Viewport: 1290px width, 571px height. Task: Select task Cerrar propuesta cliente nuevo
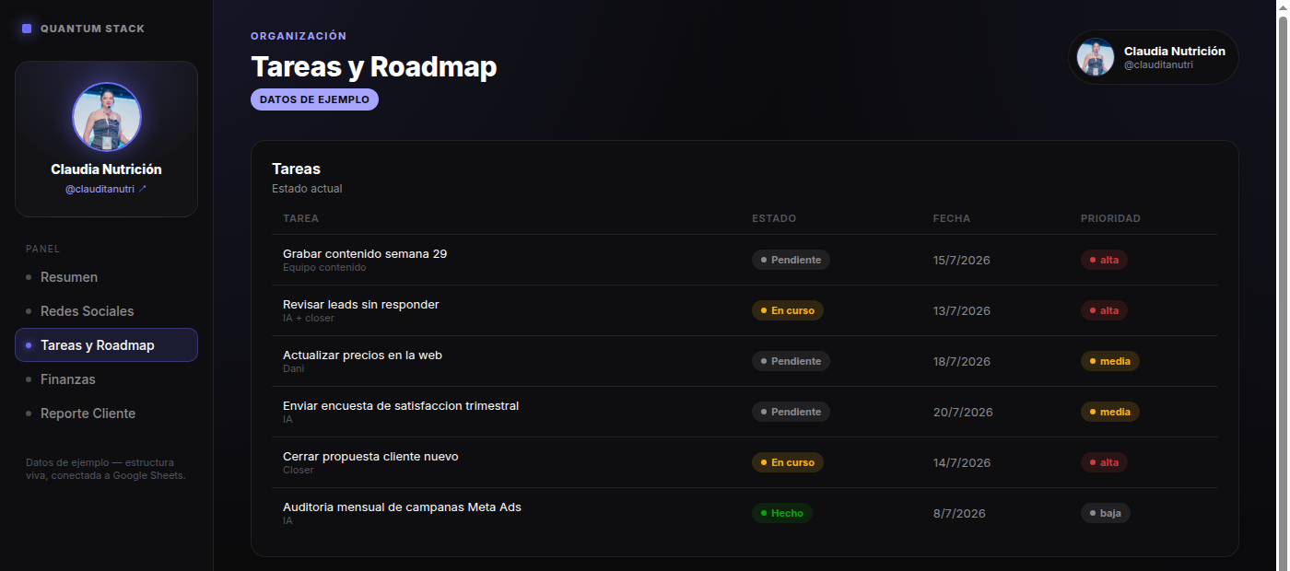(x=370, y=456)
